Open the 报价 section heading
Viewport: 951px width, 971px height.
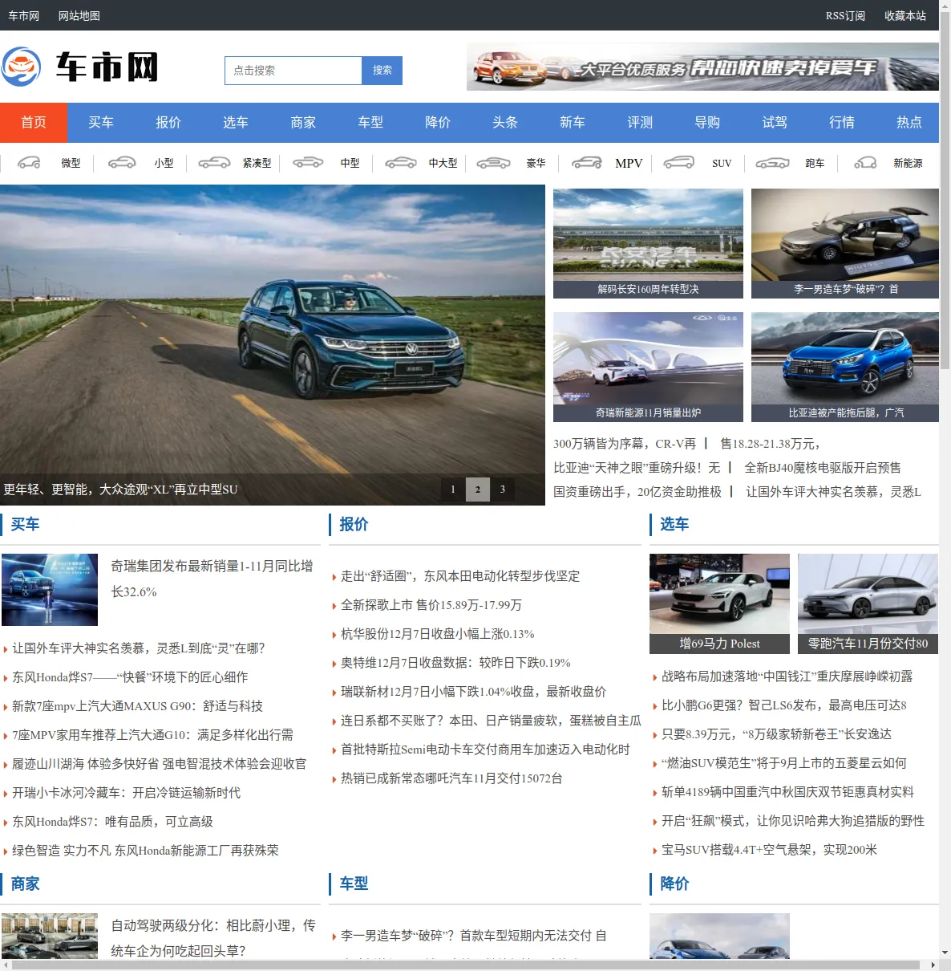pos(354,525)
